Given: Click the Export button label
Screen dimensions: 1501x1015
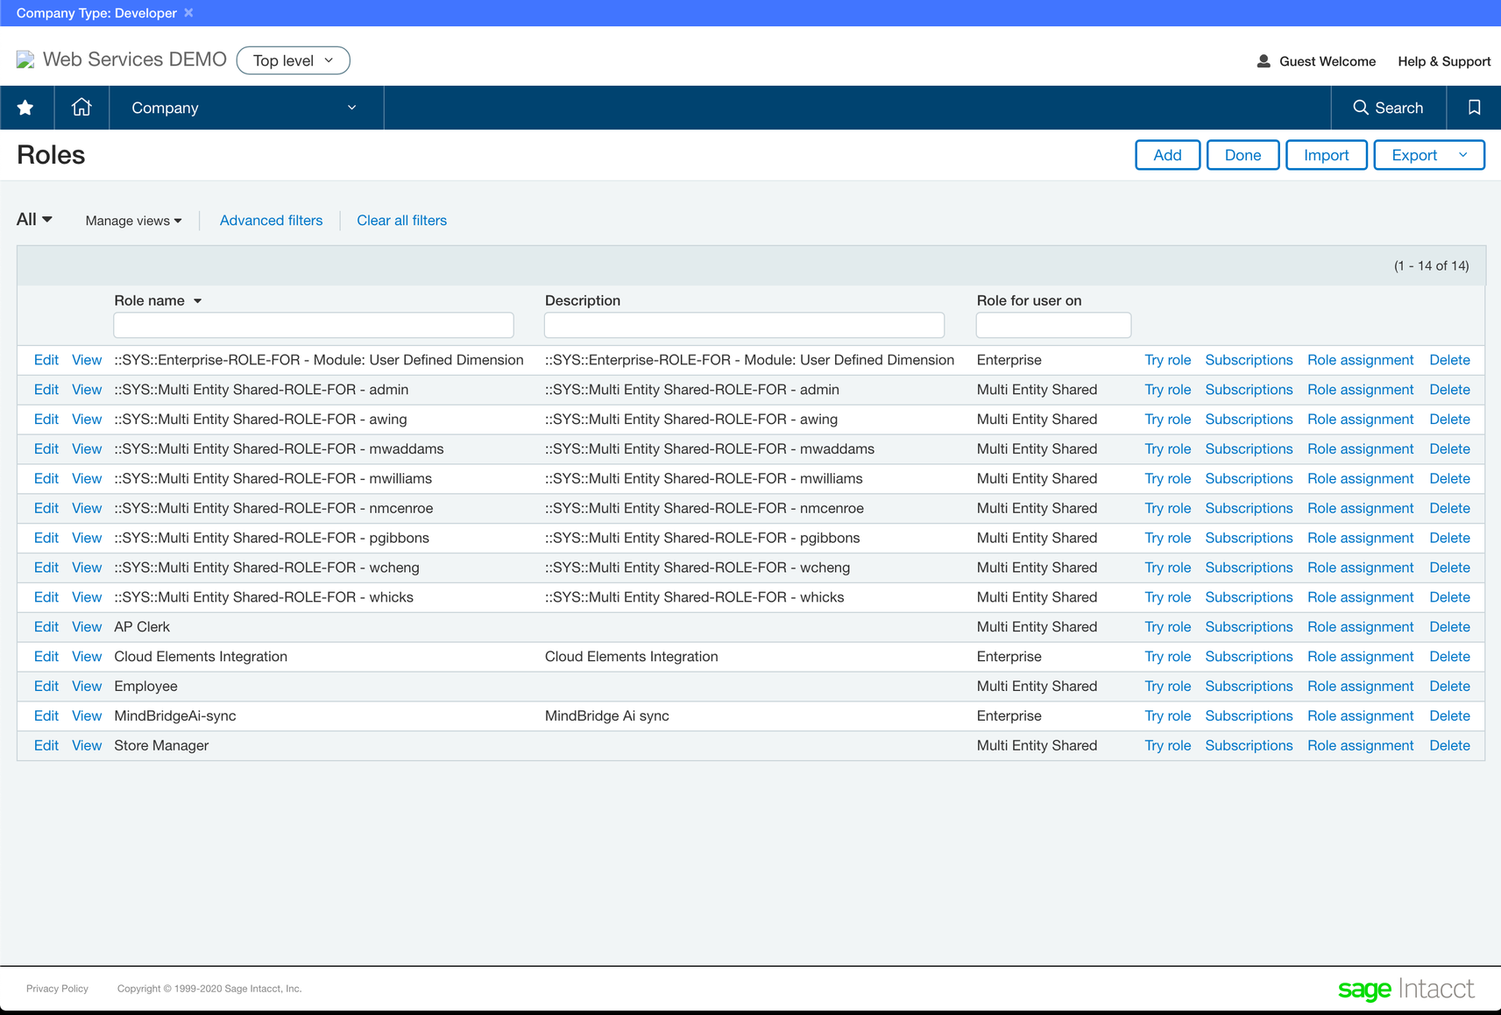Looking at the screenshot, I should [1414, 155].
